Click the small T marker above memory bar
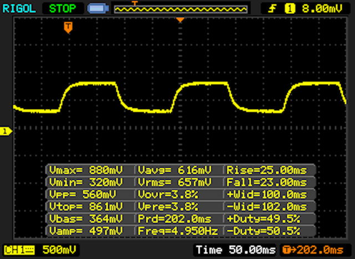The width and height of the screenshot is (355, 259). tap(134, 3)
